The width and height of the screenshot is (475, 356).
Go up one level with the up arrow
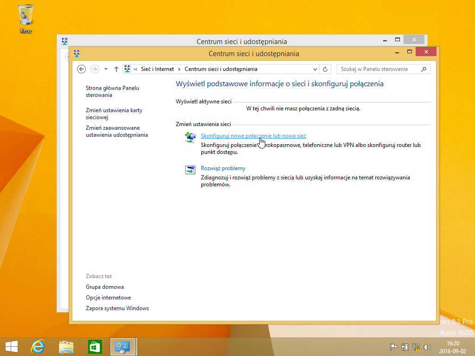point(116,69)
